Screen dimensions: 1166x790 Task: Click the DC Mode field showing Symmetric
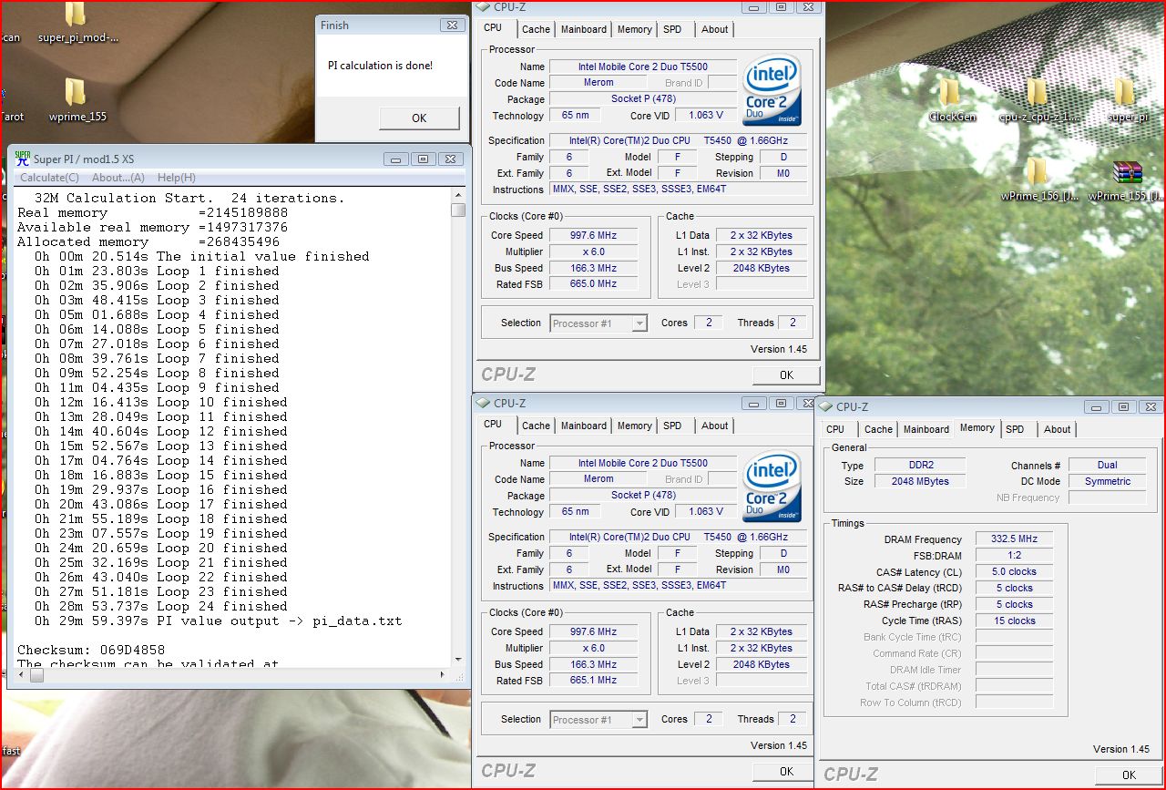point(1107,481)
